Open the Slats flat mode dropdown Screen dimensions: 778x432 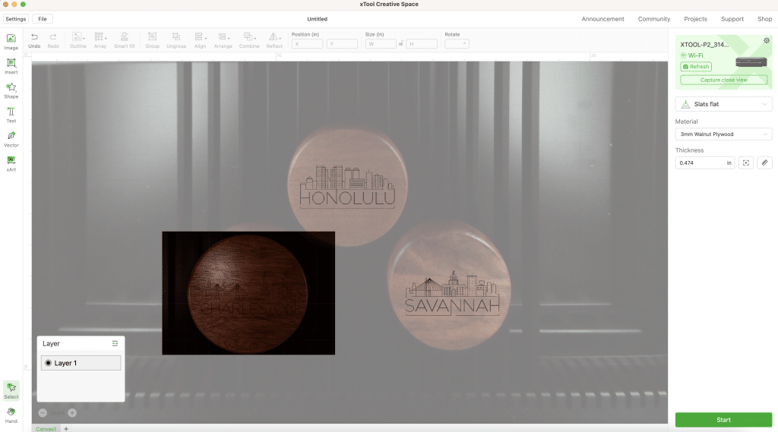click(x=723, y=104)
